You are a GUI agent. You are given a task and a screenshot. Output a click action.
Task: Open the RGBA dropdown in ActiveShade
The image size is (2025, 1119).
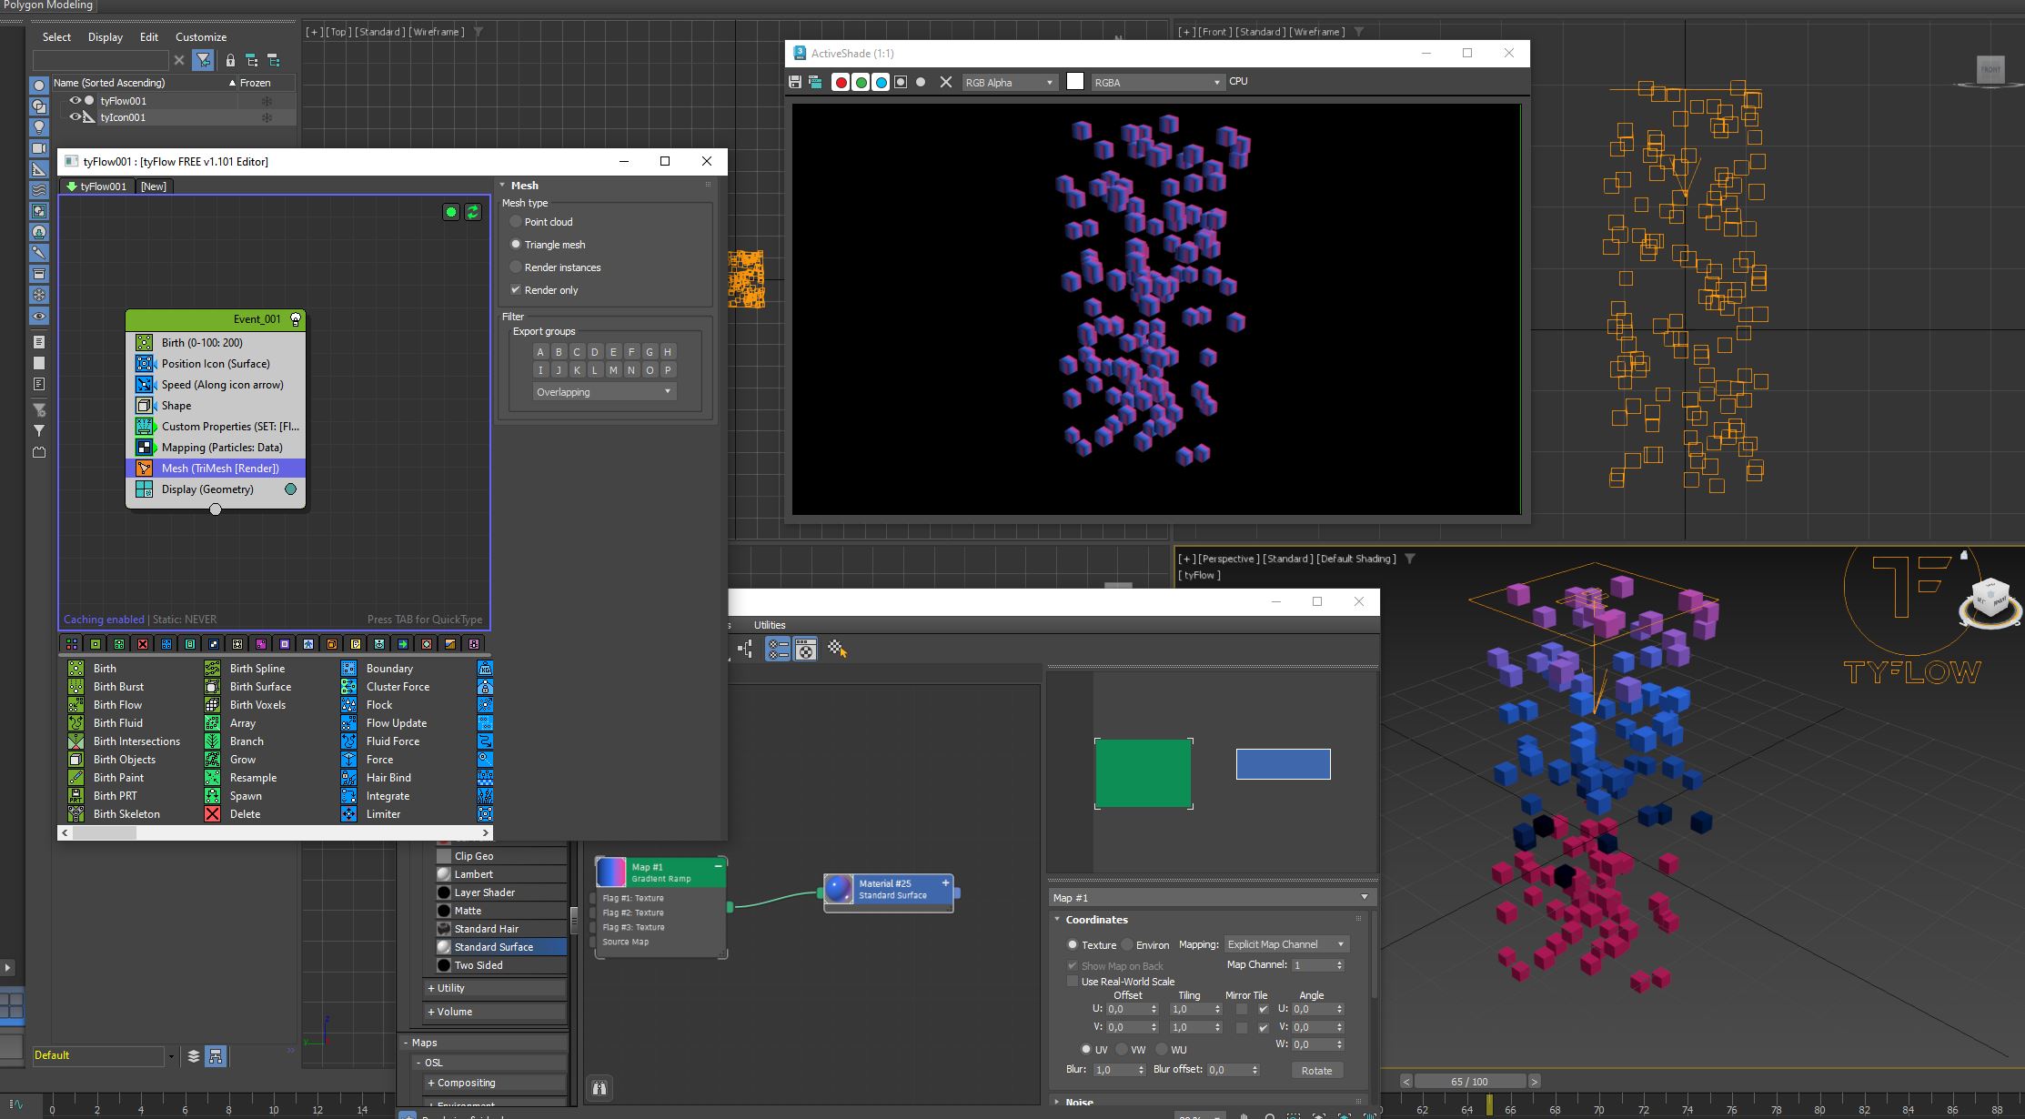click(x=1157, y=83)
